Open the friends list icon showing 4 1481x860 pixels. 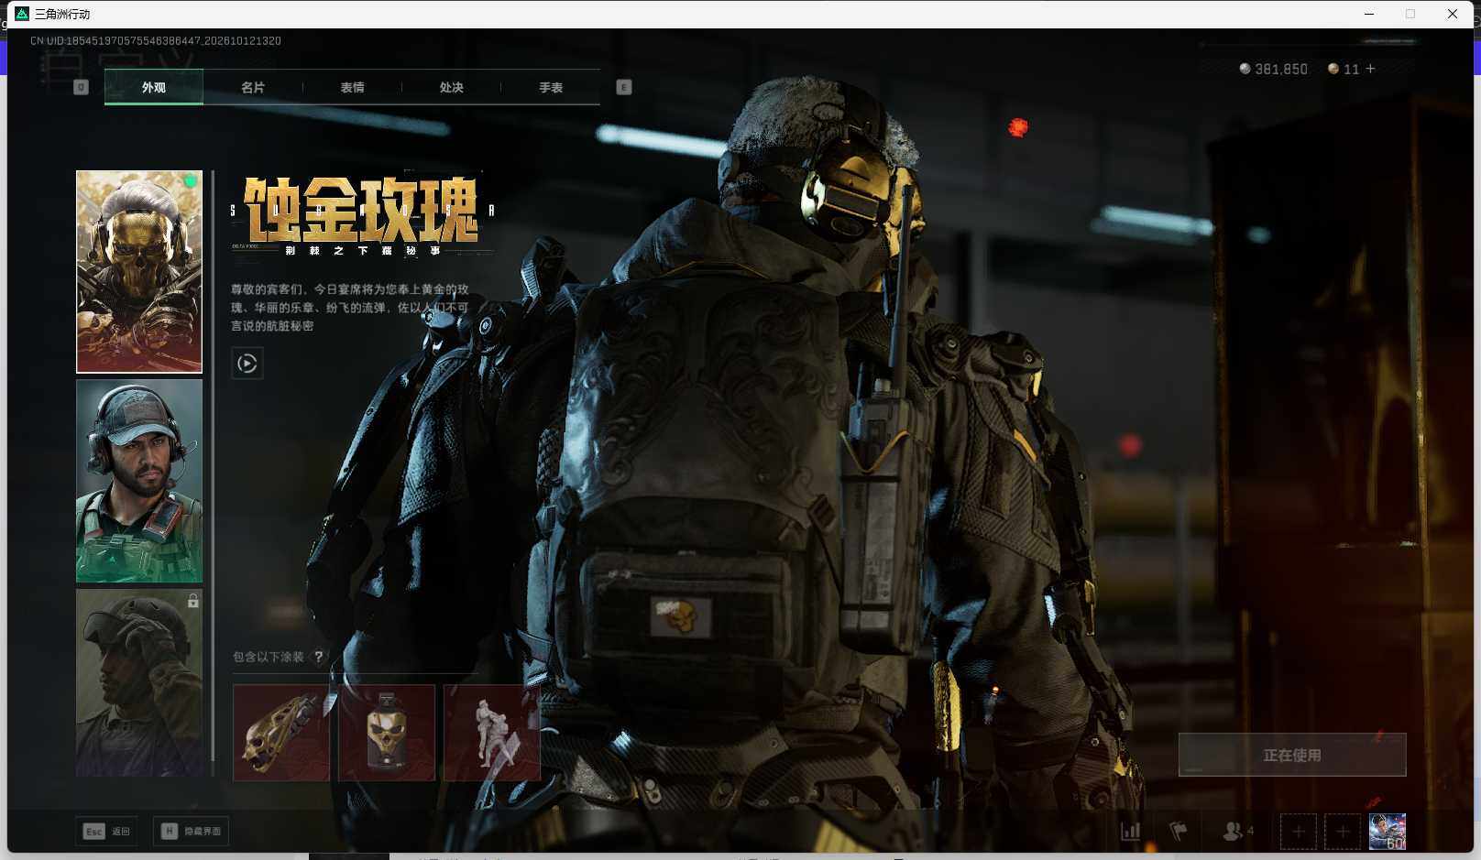1237,832
